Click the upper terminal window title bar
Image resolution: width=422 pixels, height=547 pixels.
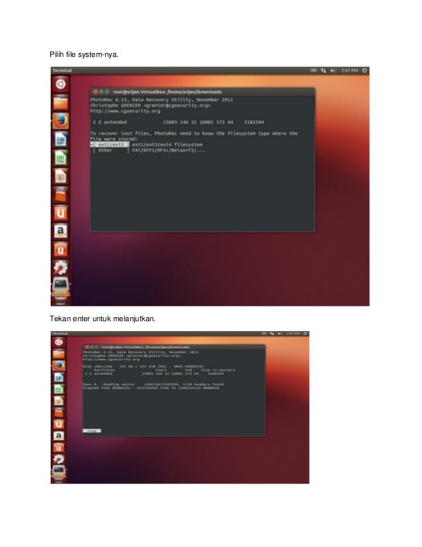[202, 92]
